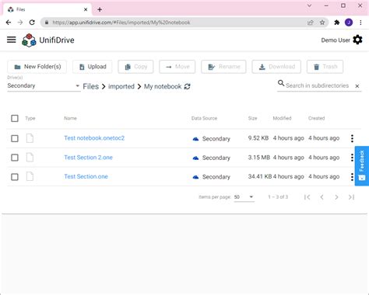Viewport: 369px width, 295px height.
Task: Click the search magnifier icon
Action: click(x=281, y=83)
